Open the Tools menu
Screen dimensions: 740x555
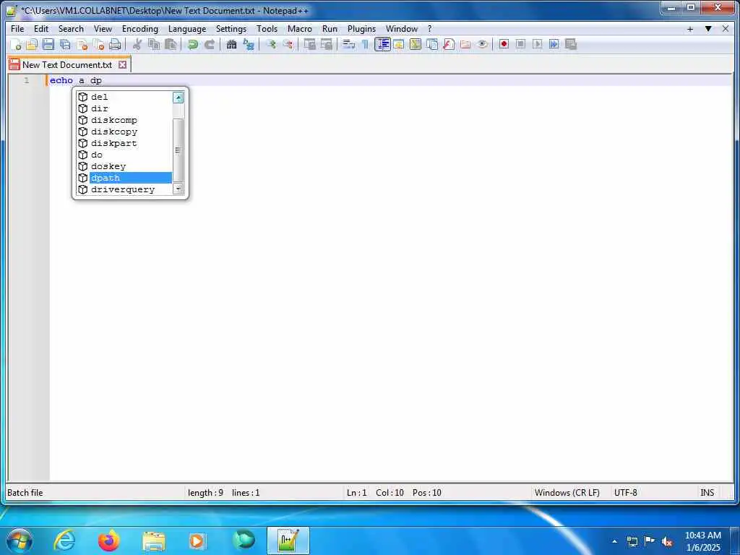click(x=267, y=29)
